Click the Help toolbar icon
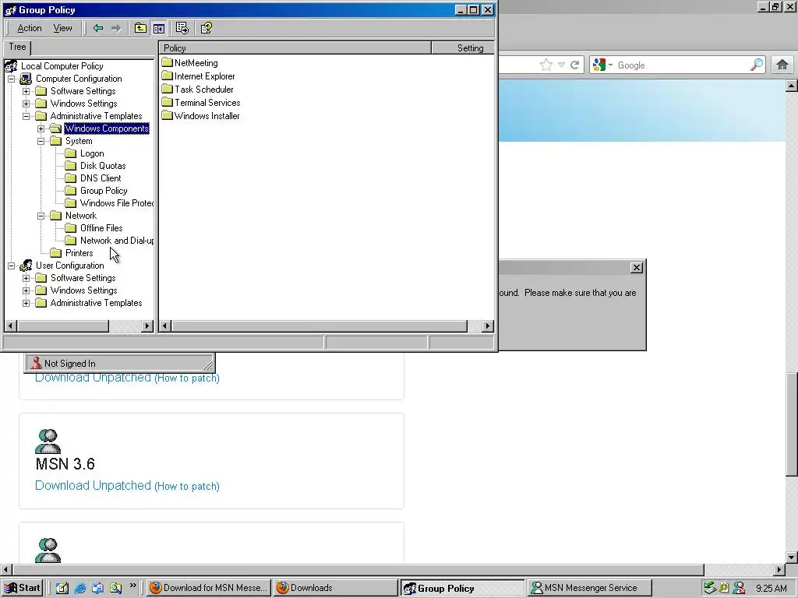This screenshot has width=798, height=598. point(206,28)
